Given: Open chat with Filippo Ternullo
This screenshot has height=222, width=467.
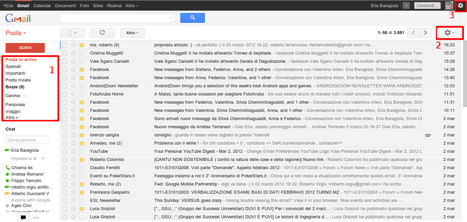Looking at the screenshot, I should coord(26,181).
